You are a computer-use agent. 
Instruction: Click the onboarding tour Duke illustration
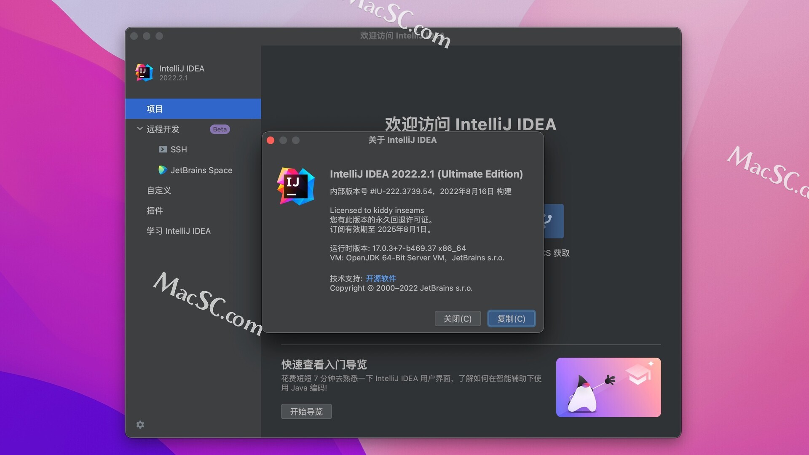click(x=608, y=387)
